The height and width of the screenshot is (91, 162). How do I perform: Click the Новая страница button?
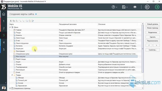[x=153, y=28]
